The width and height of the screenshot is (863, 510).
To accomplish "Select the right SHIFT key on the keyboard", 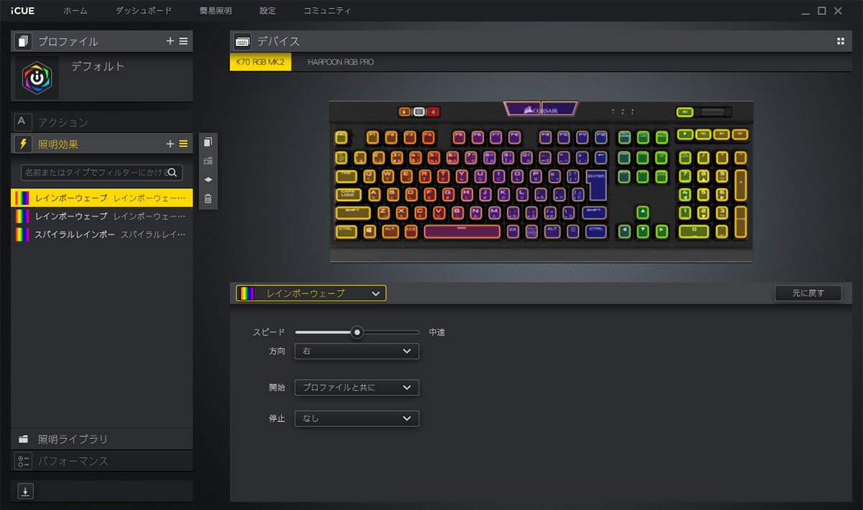I will coord(594,213).
